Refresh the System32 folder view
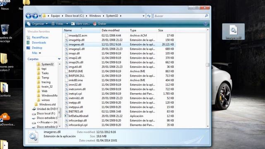The width and height of the screenshot is (265, 149). click(x=149, y=16)
